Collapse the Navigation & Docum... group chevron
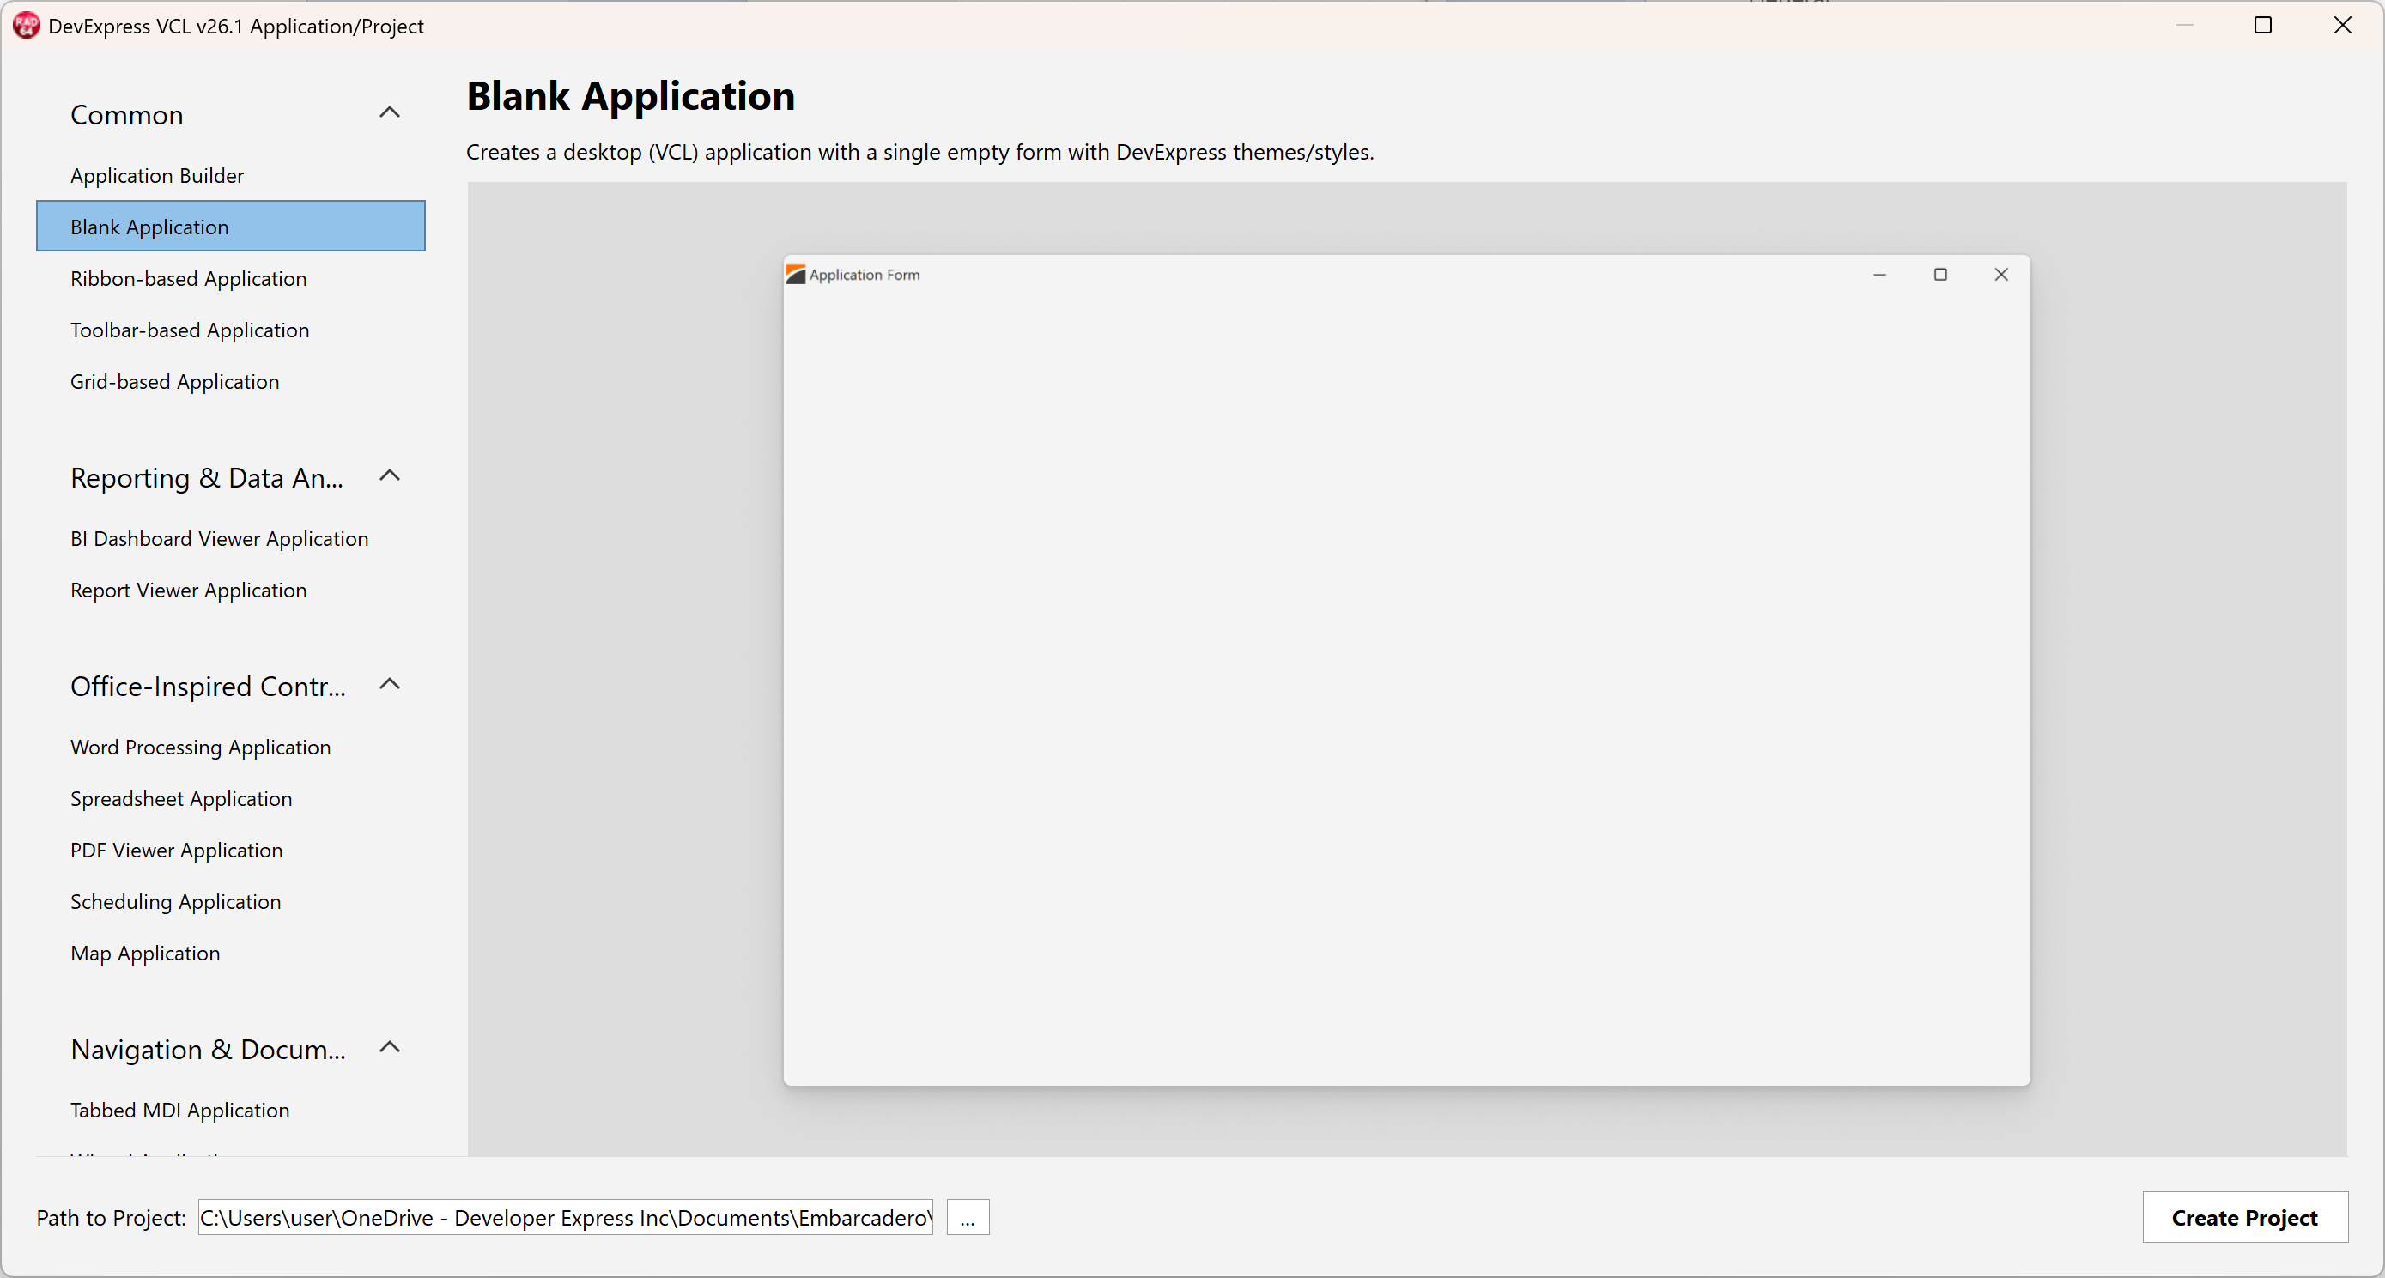2385x1278 pixels. click(390, 1048)
